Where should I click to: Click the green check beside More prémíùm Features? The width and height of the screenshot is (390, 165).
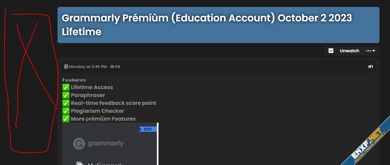tap(66, 119)
